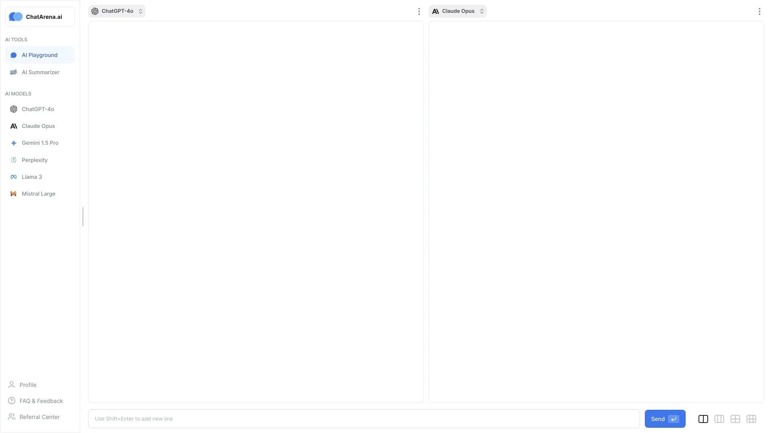This screenshot has width=769, height=433.
Task: Click the AI Summarizer nav icon
Action: point(14,72)
